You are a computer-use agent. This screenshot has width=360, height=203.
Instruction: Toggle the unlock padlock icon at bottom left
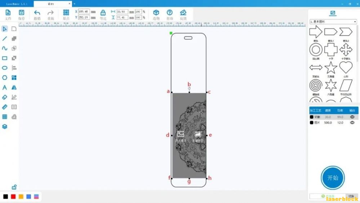(x=14, y=187)
